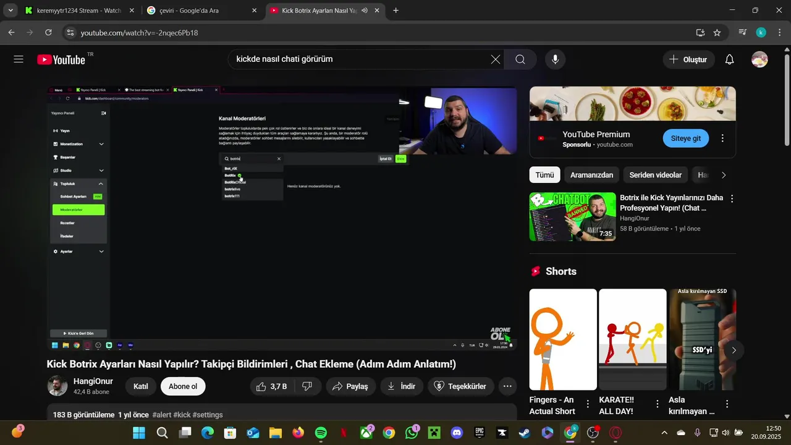Visit the Siteye git sponsor link
This screenshot has height=445, width=791.
coord(686,138)
